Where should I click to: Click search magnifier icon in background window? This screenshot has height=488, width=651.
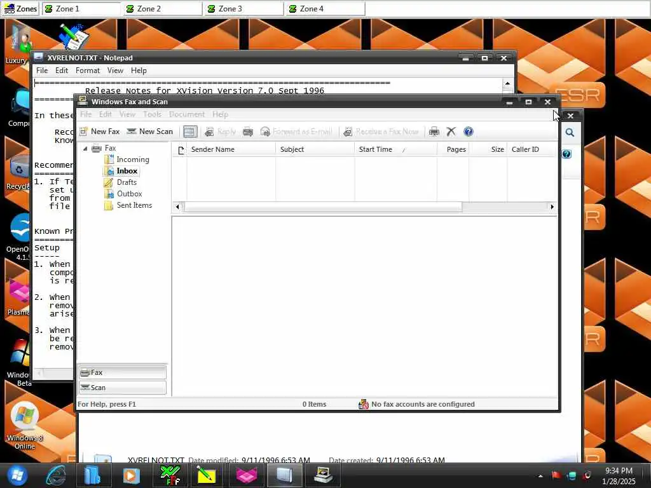tap(570, 132)
